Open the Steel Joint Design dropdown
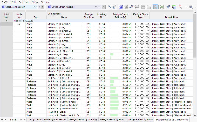 click(x=36, y=7)
